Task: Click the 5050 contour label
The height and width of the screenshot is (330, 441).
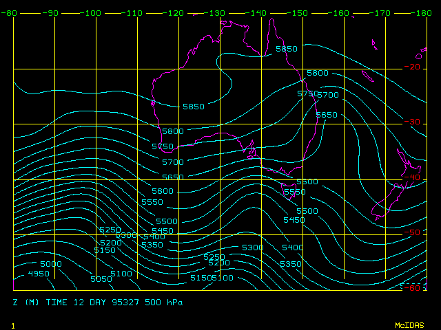Action: coord(101,278)
